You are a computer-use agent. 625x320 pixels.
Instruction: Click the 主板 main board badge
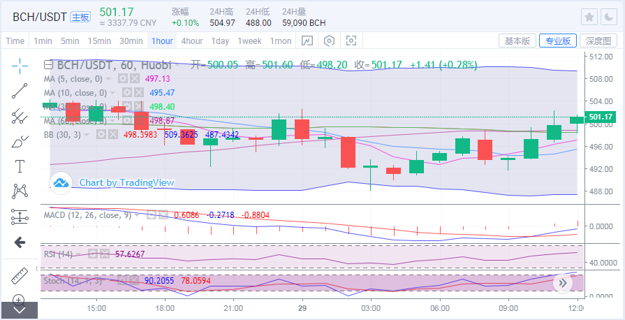coord(80,17)
